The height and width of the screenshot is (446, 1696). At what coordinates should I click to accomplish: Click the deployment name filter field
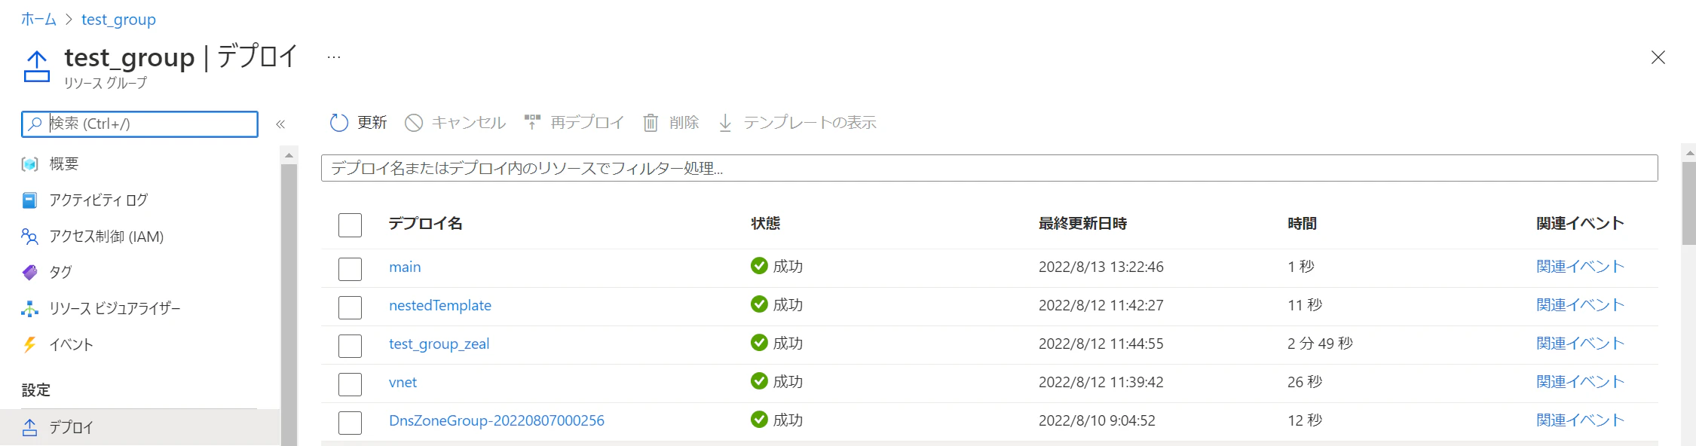click(989, 168)
